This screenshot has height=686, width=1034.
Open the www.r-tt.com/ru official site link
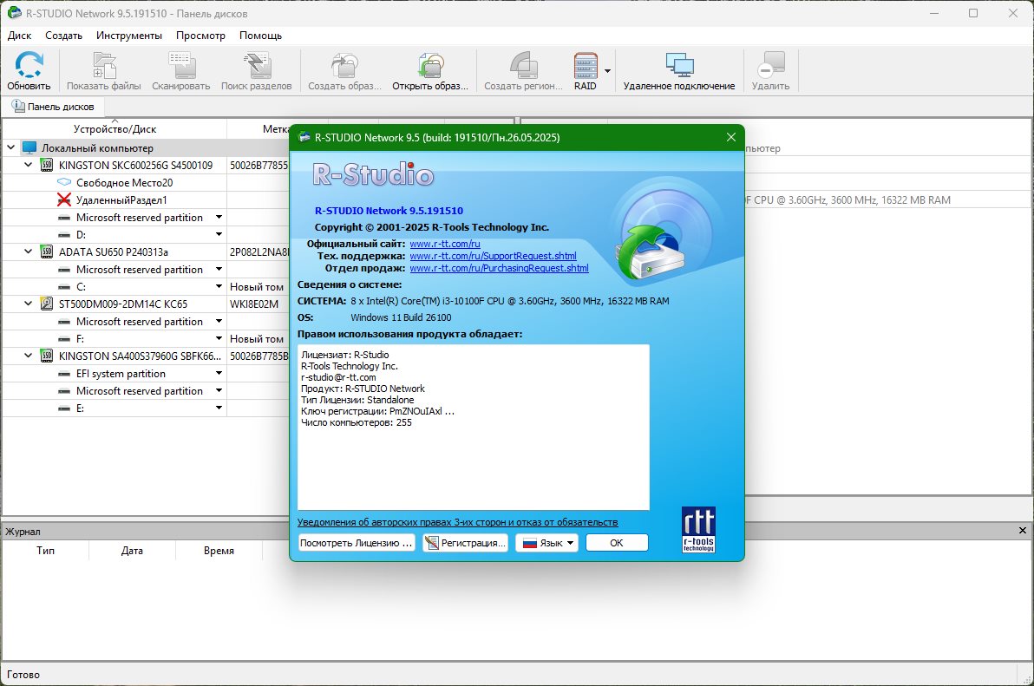(x=445, y=244)
